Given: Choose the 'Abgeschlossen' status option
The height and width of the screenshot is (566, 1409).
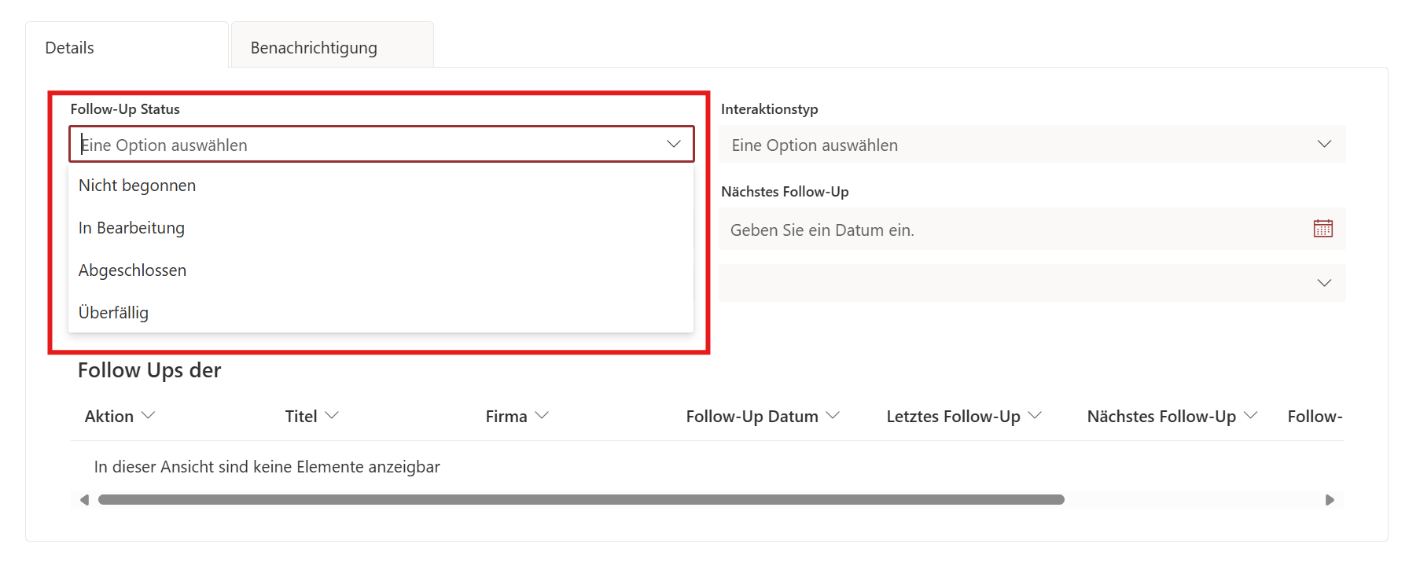Looking at the screenshot, I should pyautogui.click(x=133, y=270).
